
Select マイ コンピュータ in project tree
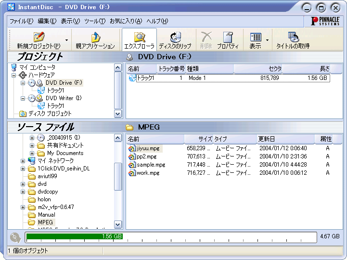pyautogui.click(x=38, y=67)
